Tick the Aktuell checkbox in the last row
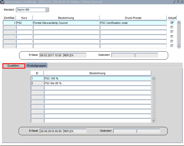Screen dimensions: 184x146 (x=172, y=46)
